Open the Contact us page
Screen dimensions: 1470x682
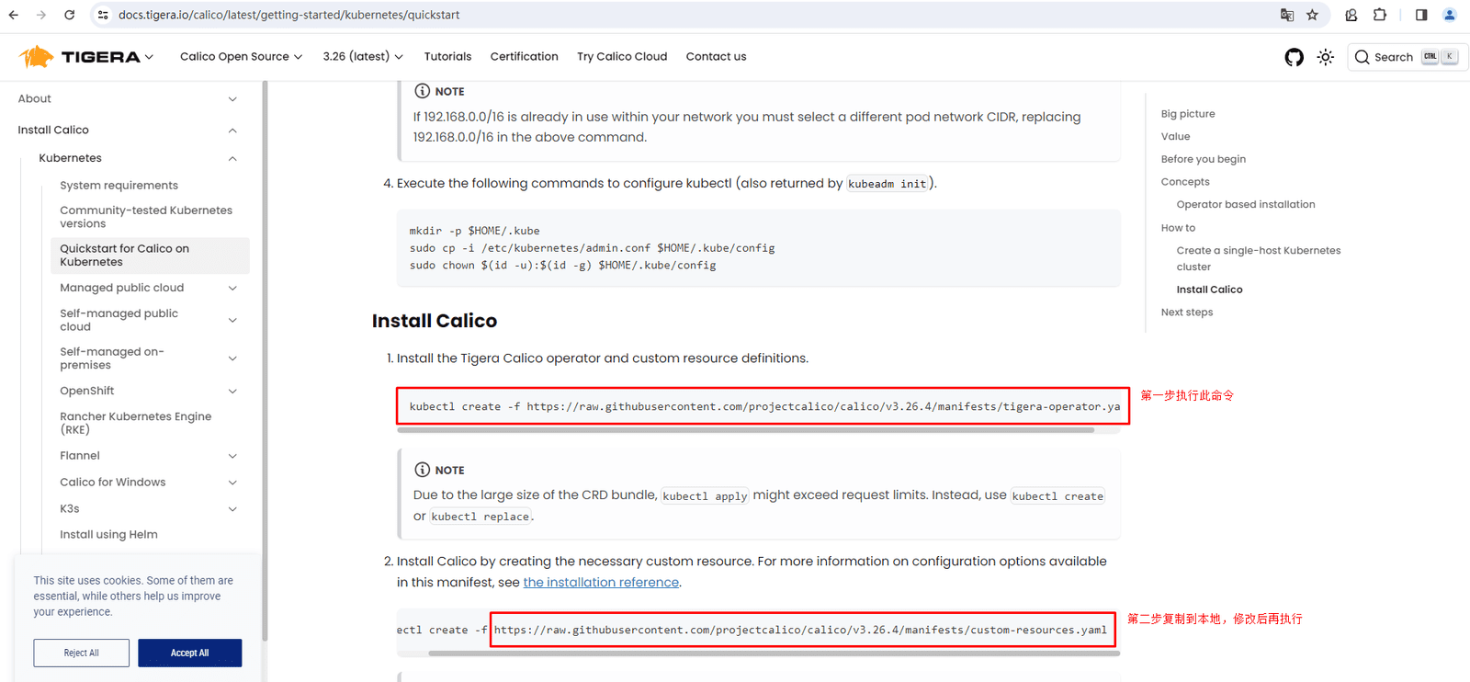(716, 57)
